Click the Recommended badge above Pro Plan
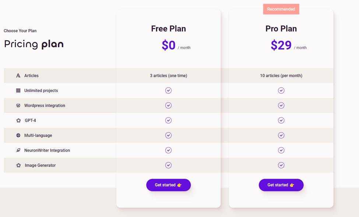Screen dimensions: 359x217 281,9
